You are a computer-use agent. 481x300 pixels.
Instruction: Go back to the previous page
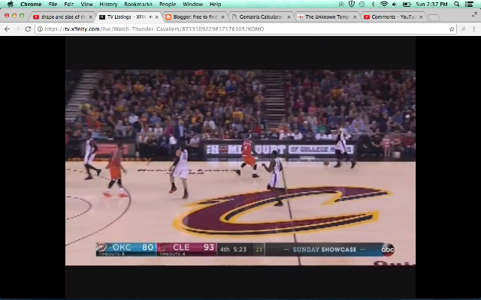(7, 28)
